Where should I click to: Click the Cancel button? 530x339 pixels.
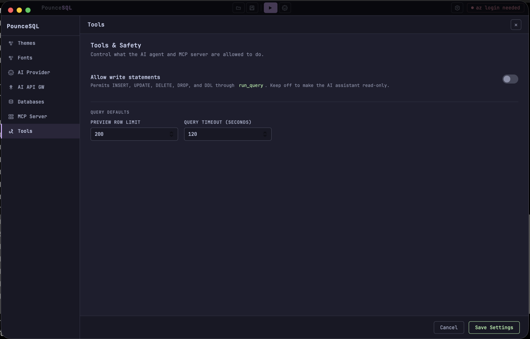(x=449, y=327)
